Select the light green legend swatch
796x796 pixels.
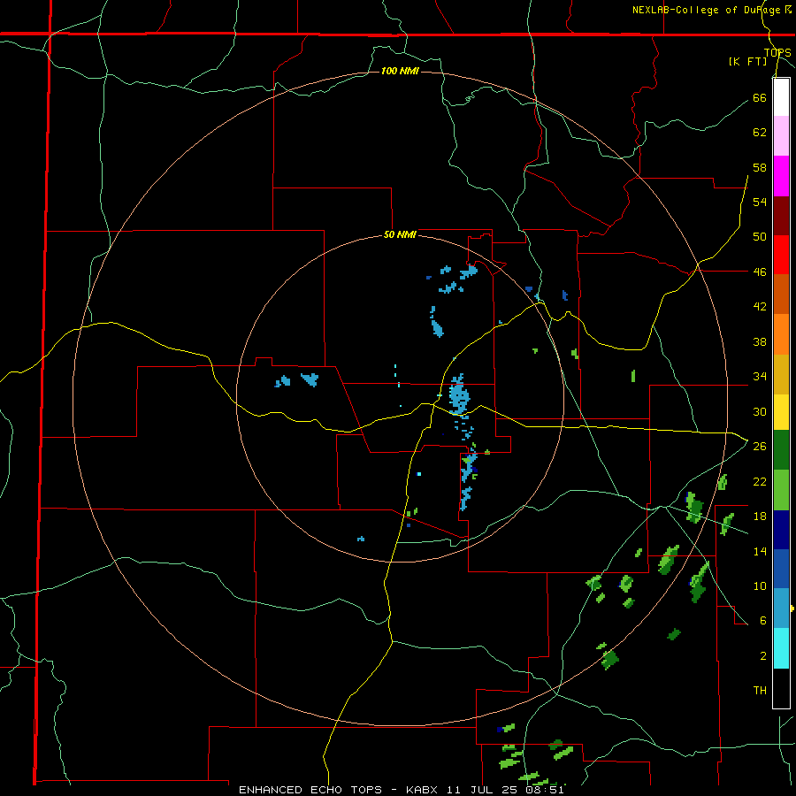coord(781,490)
